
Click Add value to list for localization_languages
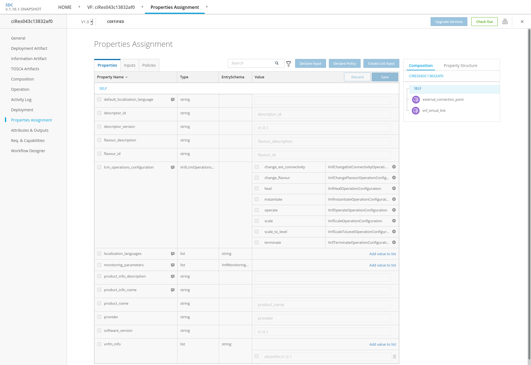(x=382, y=254)
